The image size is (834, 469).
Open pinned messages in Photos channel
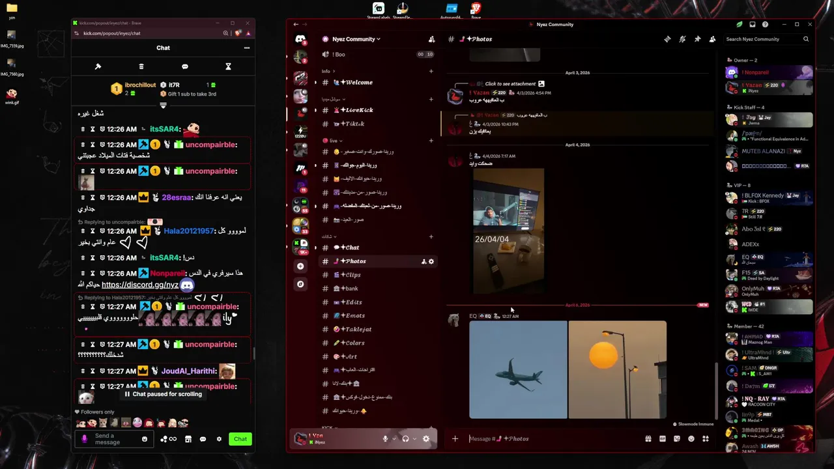pos(697,39)
